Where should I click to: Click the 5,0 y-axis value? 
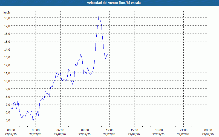[7, 120]
